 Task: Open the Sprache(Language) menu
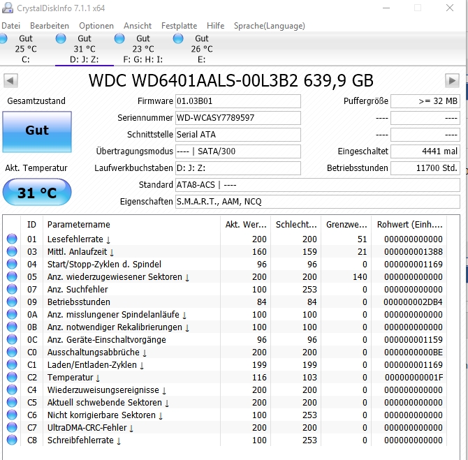click(x=270, y=26)
